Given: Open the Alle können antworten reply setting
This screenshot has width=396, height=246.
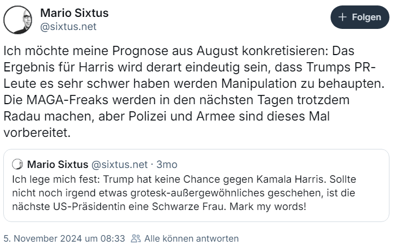Looking at the screenshot, I should click(x=191, y=238).
